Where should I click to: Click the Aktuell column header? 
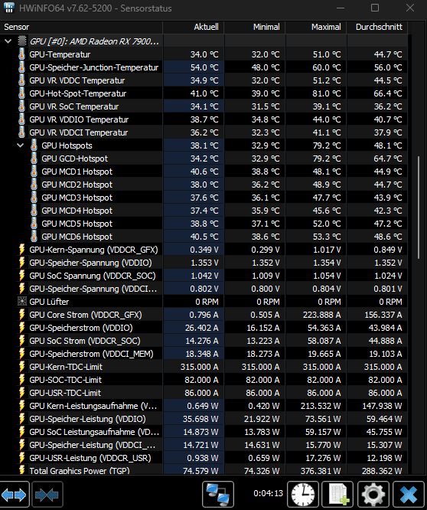tap(194, 27)
